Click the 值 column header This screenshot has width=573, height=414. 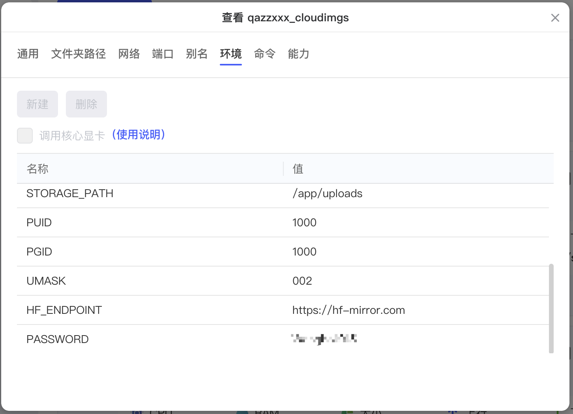click(298, 169)
